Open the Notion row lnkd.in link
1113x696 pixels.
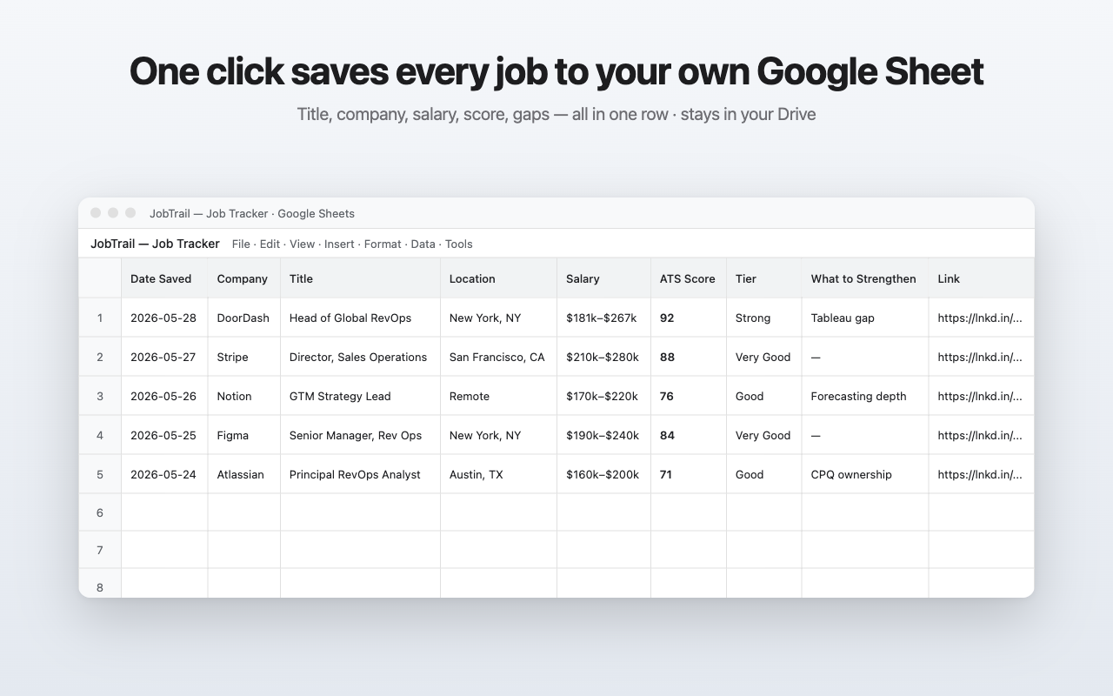coord(980,396)
